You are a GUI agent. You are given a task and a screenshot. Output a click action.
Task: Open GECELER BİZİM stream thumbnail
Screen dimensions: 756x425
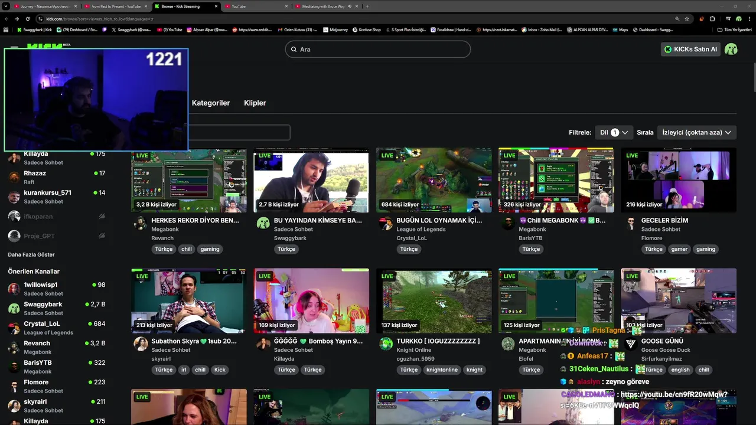pos(679,180)
